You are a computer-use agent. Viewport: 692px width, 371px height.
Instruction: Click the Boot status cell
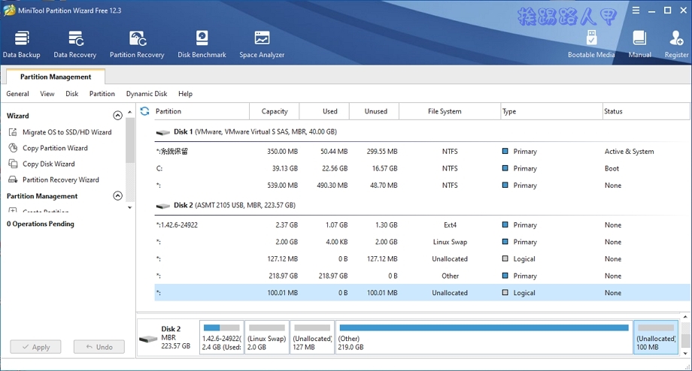pos(612,168)
